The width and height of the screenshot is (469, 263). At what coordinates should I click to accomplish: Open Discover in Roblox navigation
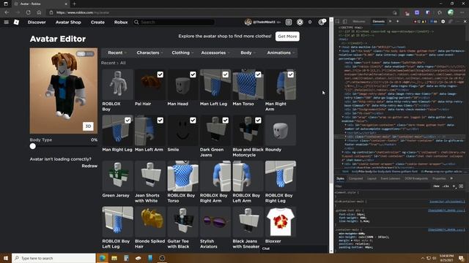pos(37,22)
